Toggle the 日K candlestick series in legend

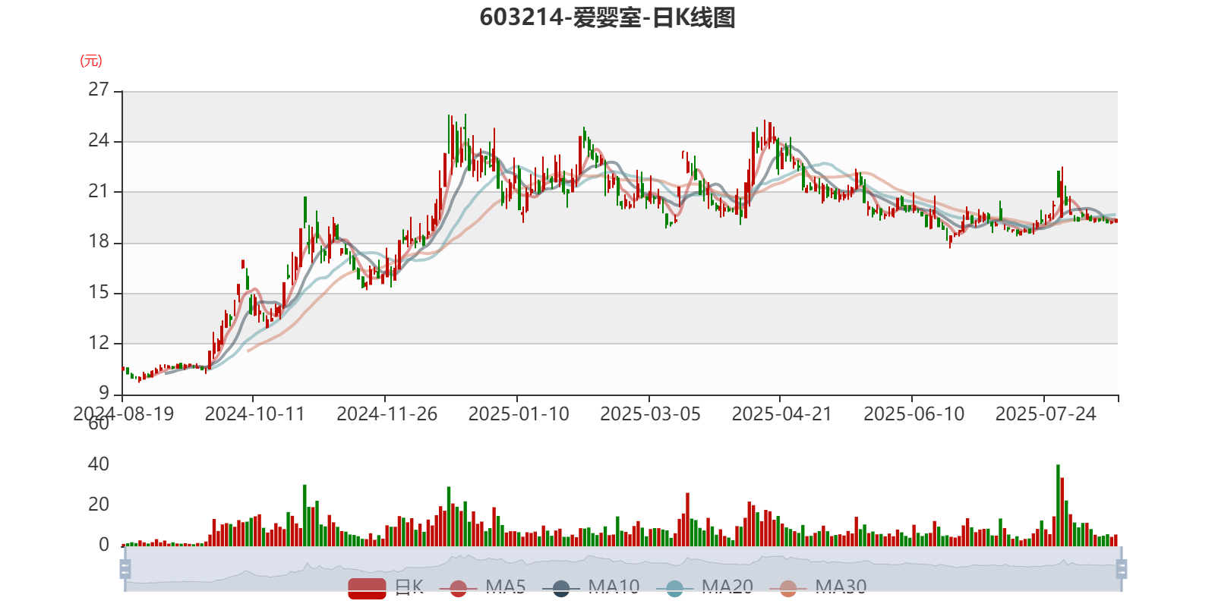pyautogui.click(x=386, y=587)
